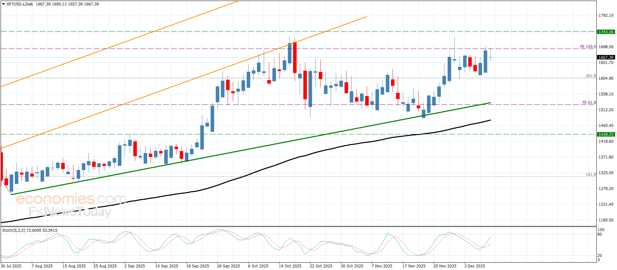617x270 pixels.
Task: Click the green 1439.72 price level tag
Action: [x=606, y=134]
